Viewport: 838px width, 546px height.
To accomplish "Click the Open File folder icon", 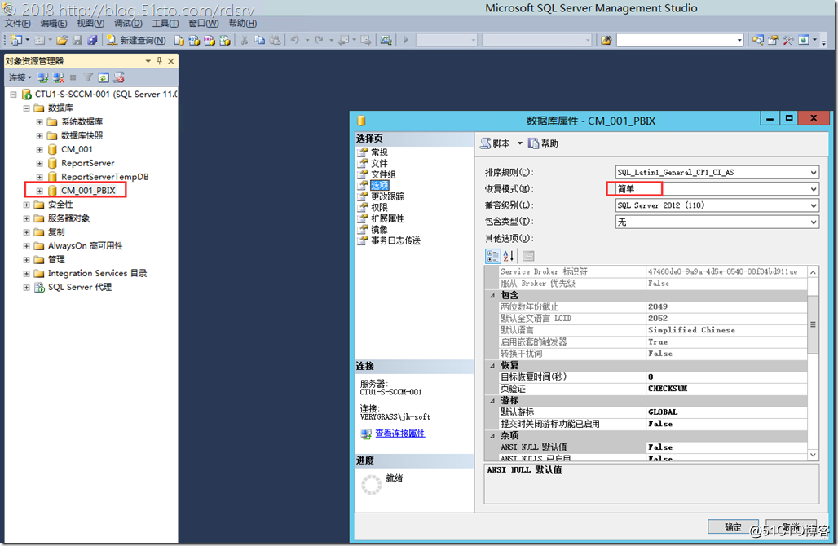I will 62,40.
